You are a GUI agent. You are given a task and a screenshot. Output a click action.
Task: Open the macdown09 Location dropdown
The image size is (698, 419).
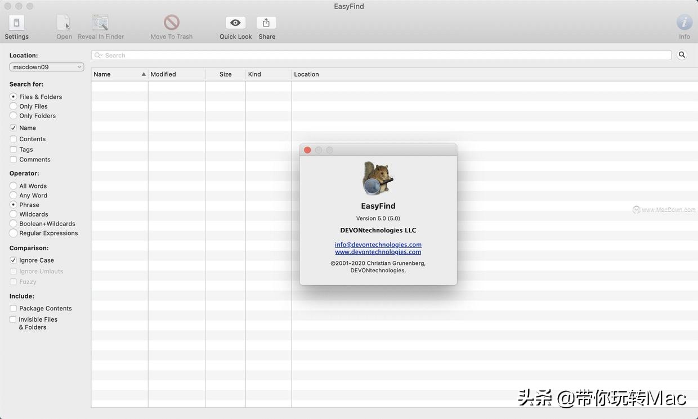pyautogui.click(x=47, y=67)
